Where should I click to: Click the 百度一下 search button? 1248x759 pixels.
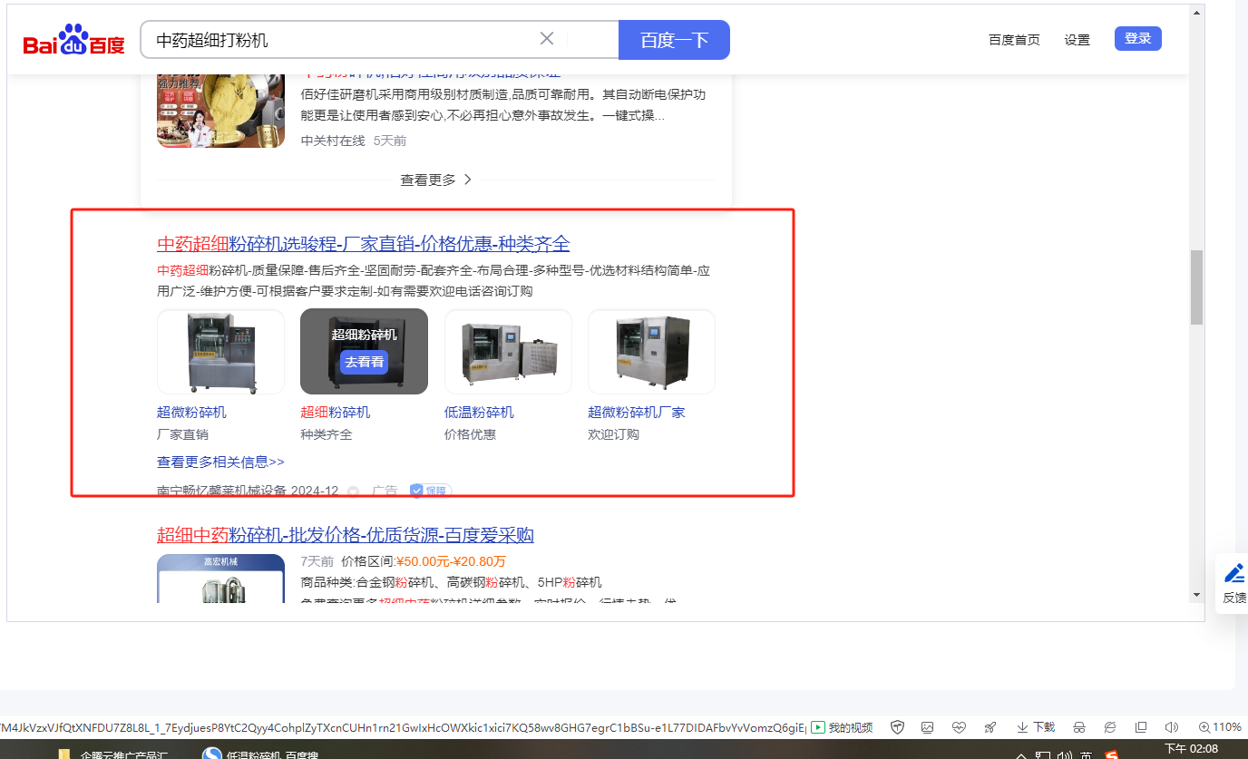tap(674, 40)
